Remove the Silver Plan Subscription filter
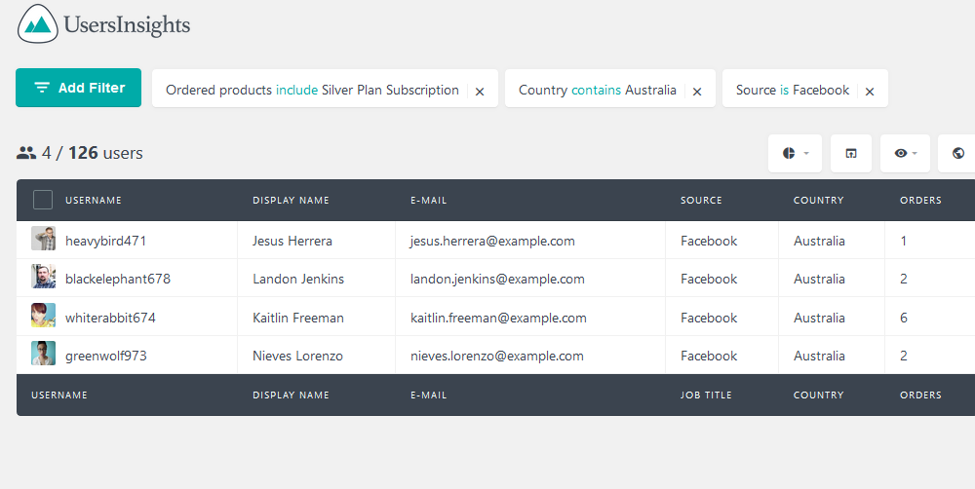This screenshot has width=975, height=489. (x=480, y=92)
